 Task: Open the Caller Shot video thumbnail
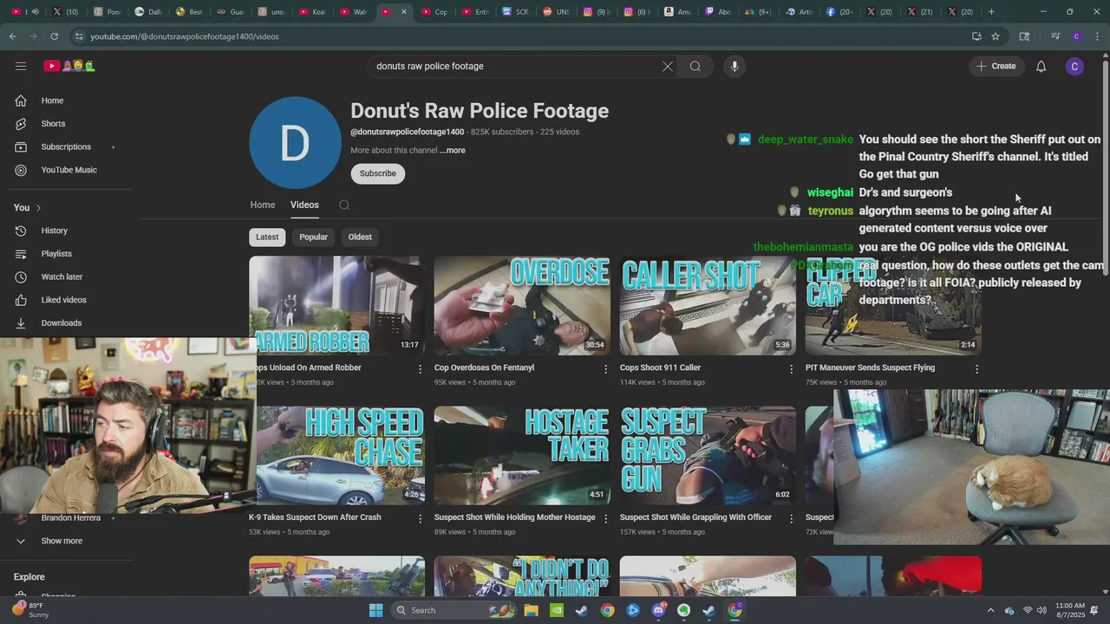coord(708,305)
